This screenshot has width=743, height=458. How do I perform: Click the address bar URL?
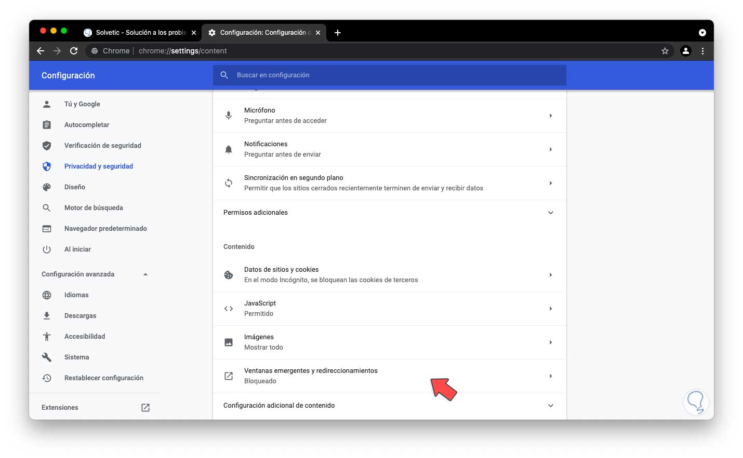click(183, 51)
